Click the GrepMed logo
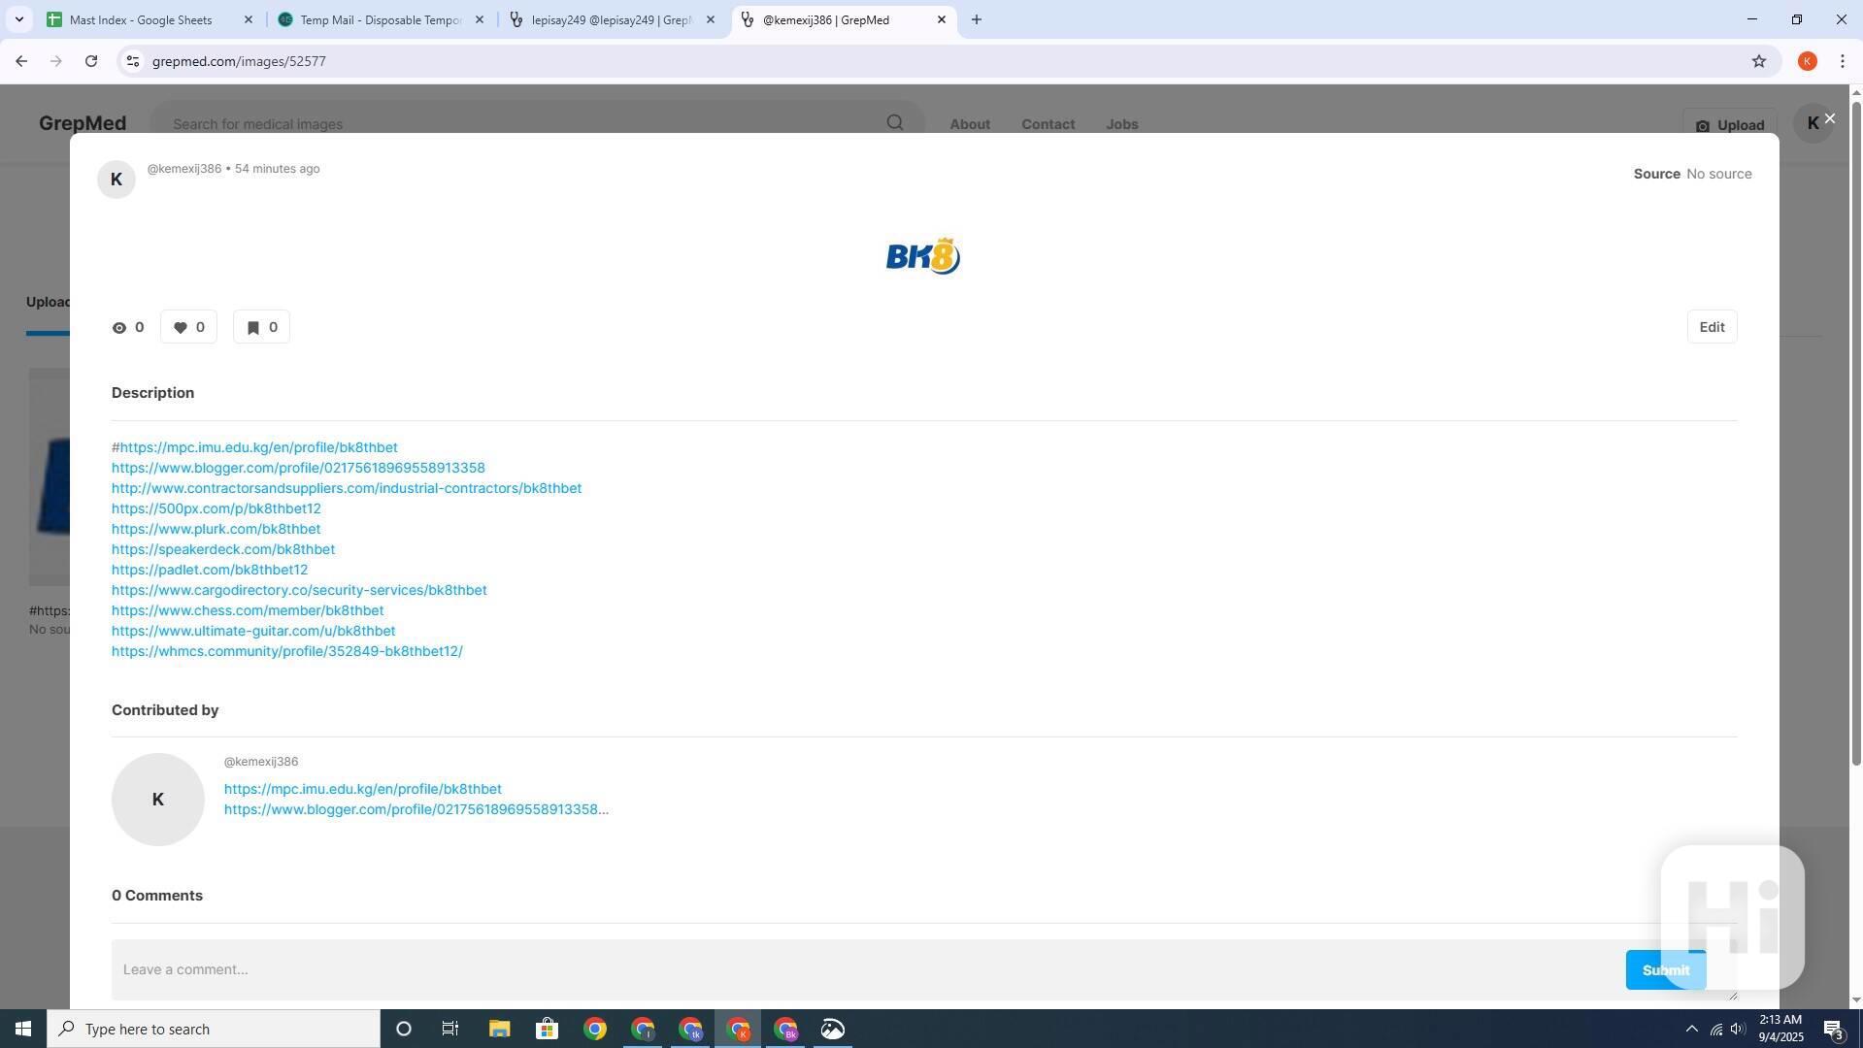Screen dimensions: 1863x1048 point(83,123)
